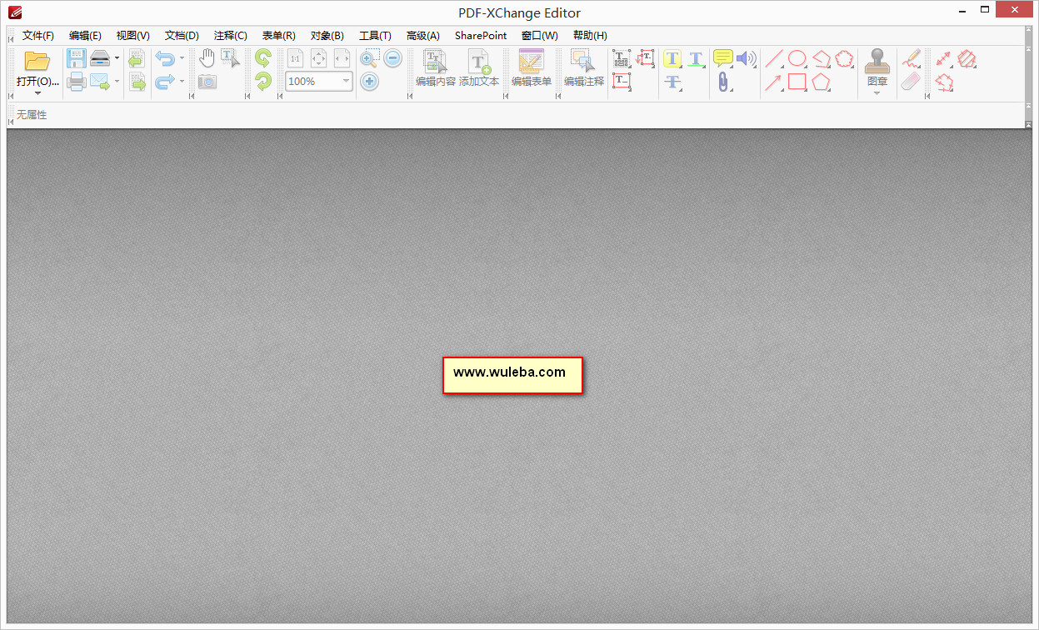Expand the Redo history dropdown arrow
This screenshot has width=1039, height=630.
(182, 82)
